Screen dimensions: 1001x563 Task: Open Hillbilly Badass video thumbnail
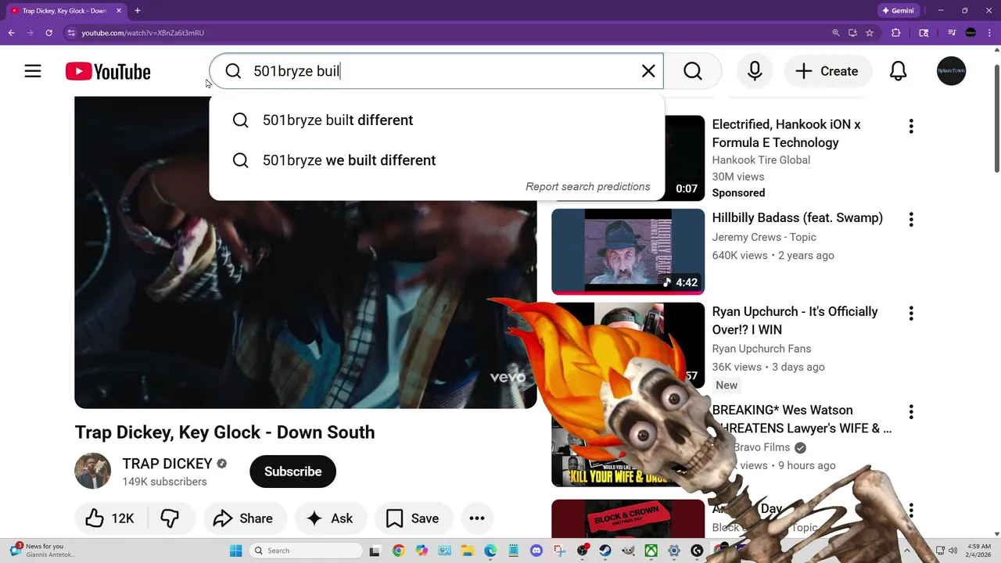[628, 252]
